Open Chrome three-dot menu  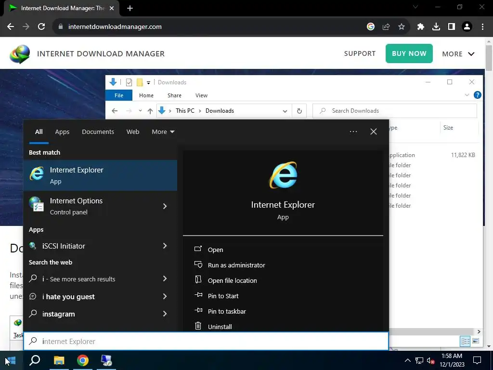click(x=482, y=27)
